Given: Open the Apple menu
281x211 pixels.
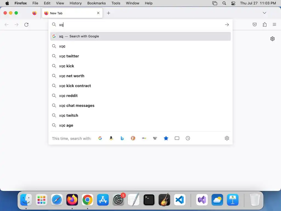Looking at the screenshot, I should (7, 3).
